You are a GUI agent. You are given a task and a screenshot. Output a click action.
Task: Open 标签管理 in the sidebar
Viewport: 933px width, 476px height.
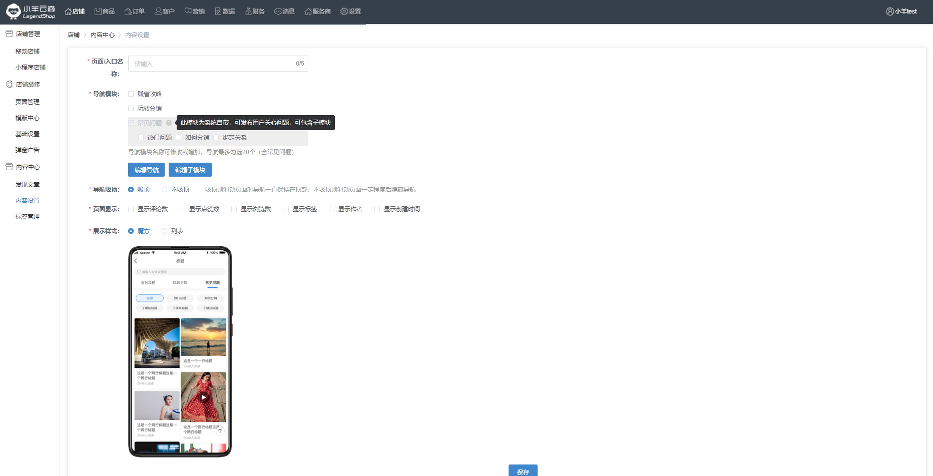tap(28, 217)
